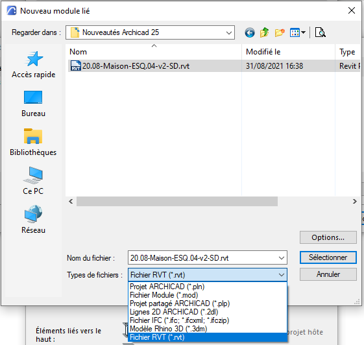Open Réseau location
364x345 pixels.
(x=33, y=219)
